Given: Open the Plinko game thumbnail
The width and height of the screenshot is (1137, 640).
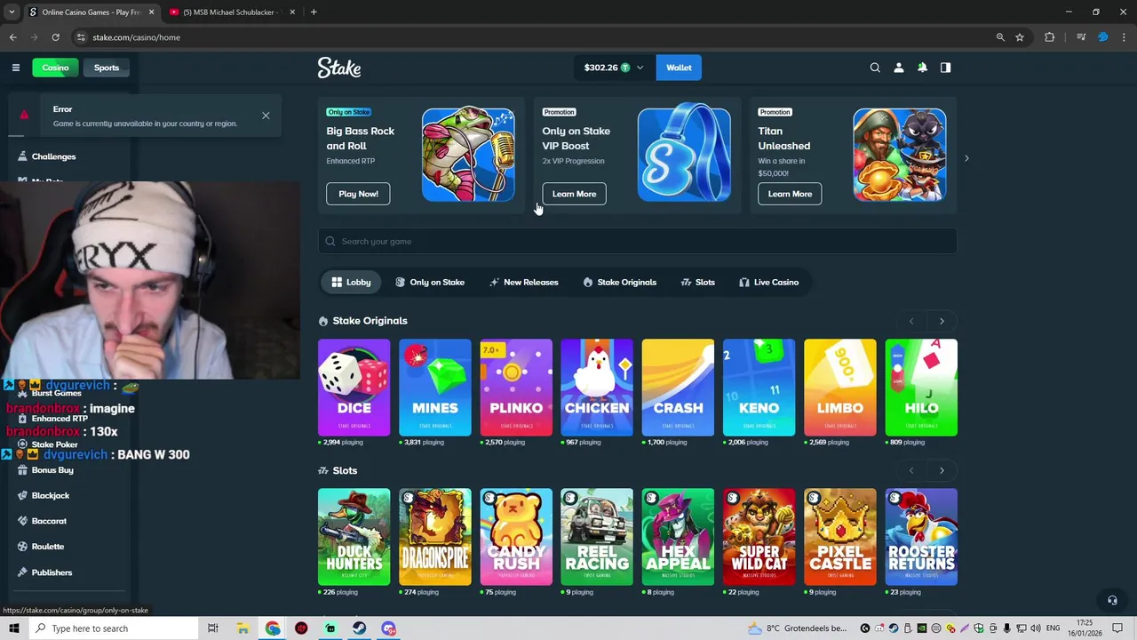Looking at the screenshot, I should coord(516,388).
